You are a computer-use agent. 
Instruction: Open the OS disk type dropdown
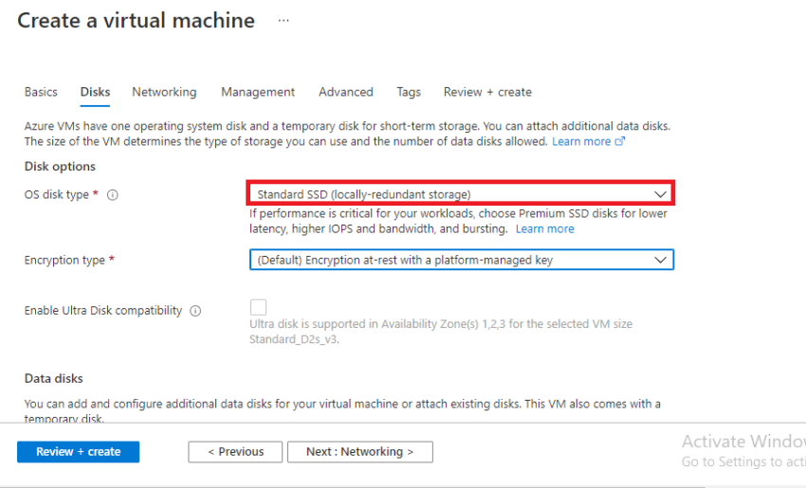click(461, 193)
